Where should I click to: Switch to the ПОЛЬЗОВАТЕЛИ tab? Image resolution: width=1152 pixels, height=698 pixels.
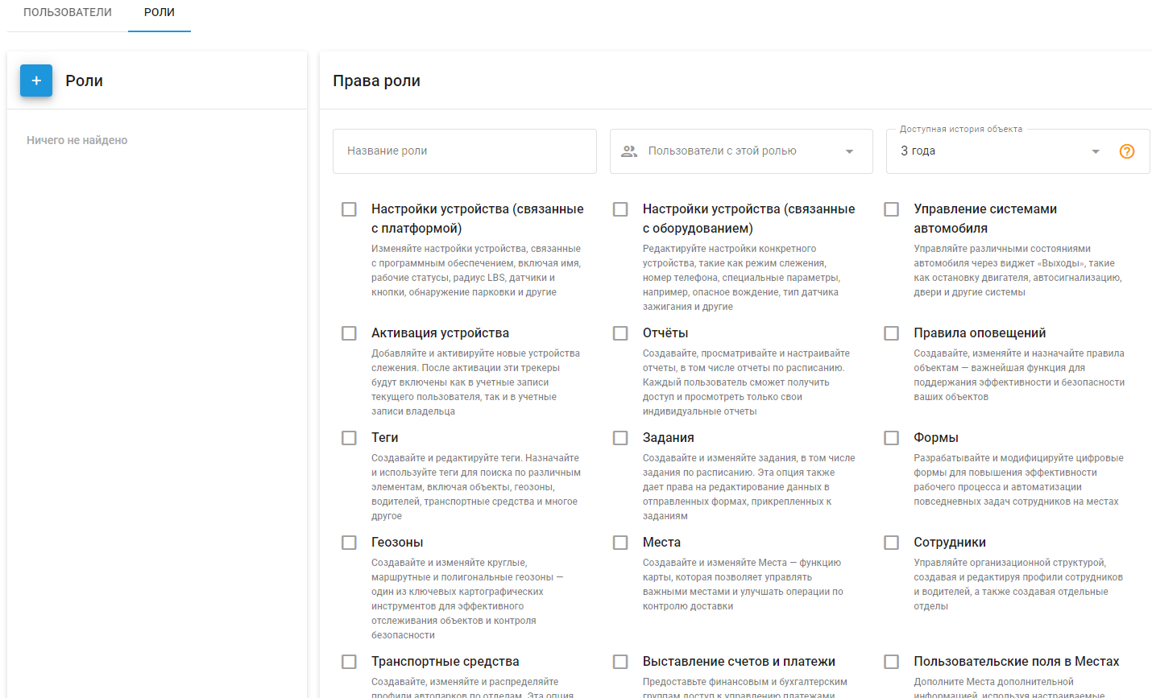click(68, 12)
